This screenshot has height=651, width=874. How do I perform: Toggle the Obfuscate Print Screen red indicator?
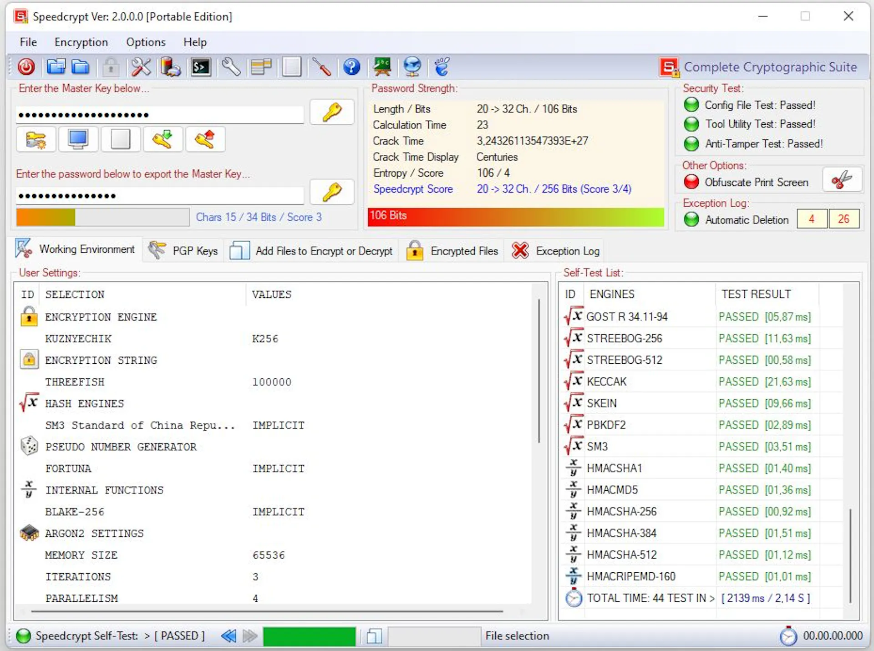(691, 182)
